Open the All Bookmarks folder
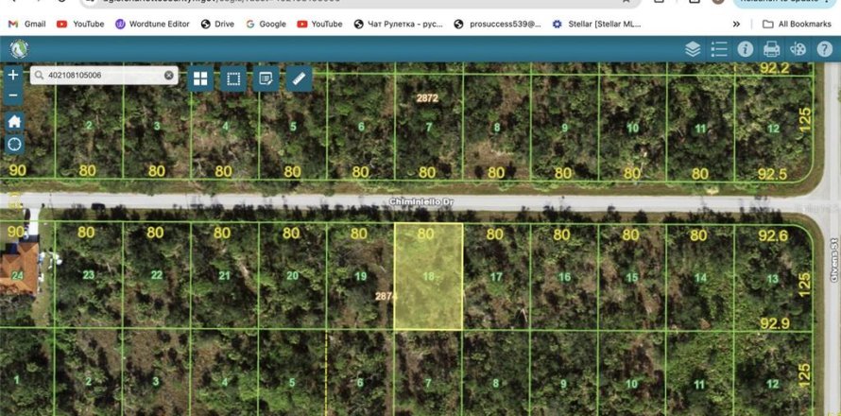This screenshot has height=416, width=841. [x=797, y=25]
